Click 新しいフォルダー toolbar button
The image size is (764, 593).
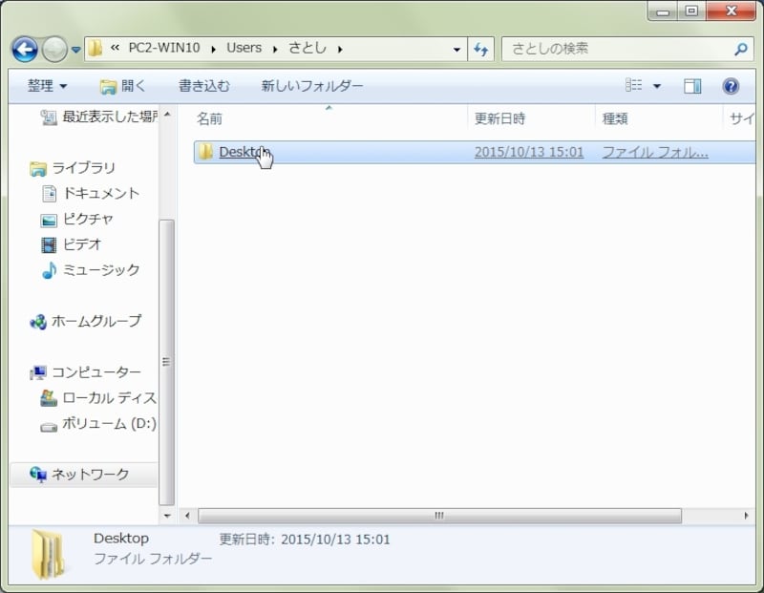[x=312, y=86]
